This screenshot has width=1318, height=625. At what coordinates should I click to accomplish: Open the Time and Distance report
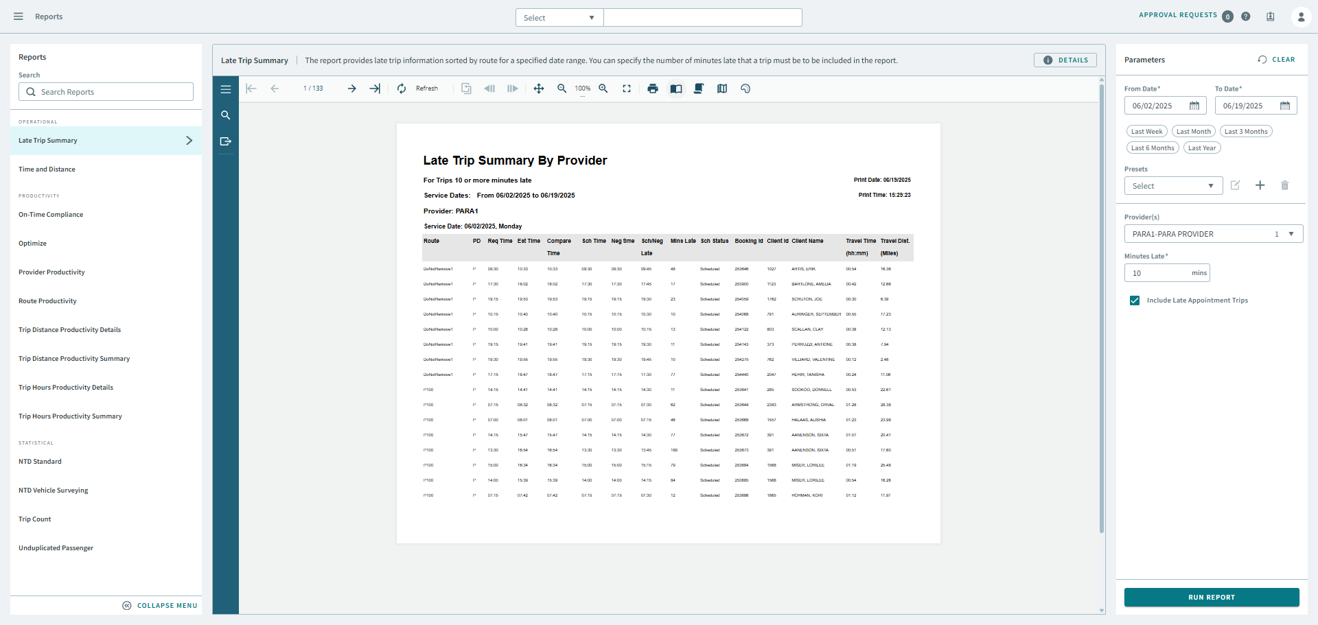pos(47,169)
